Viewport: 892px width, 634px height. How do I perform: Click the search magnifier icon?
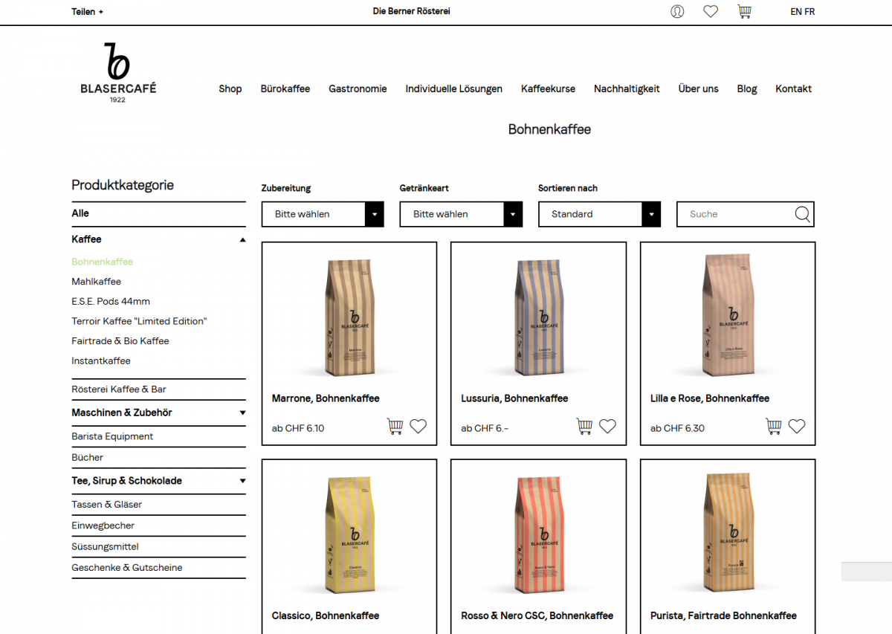pos(802,214)
